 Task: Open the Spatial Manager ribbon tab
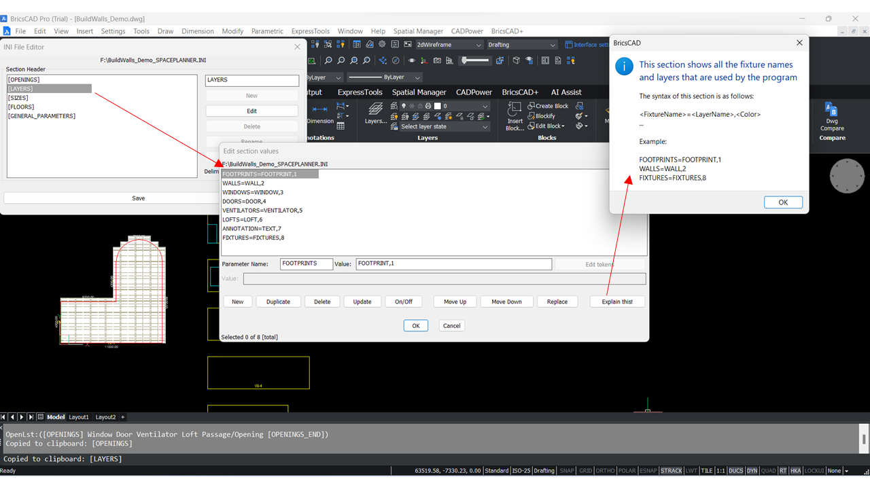point(419,92)
